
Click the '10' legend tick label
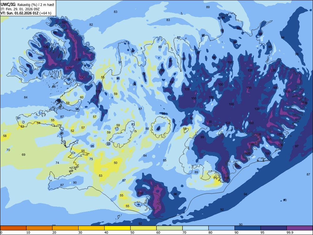(28, 232)
